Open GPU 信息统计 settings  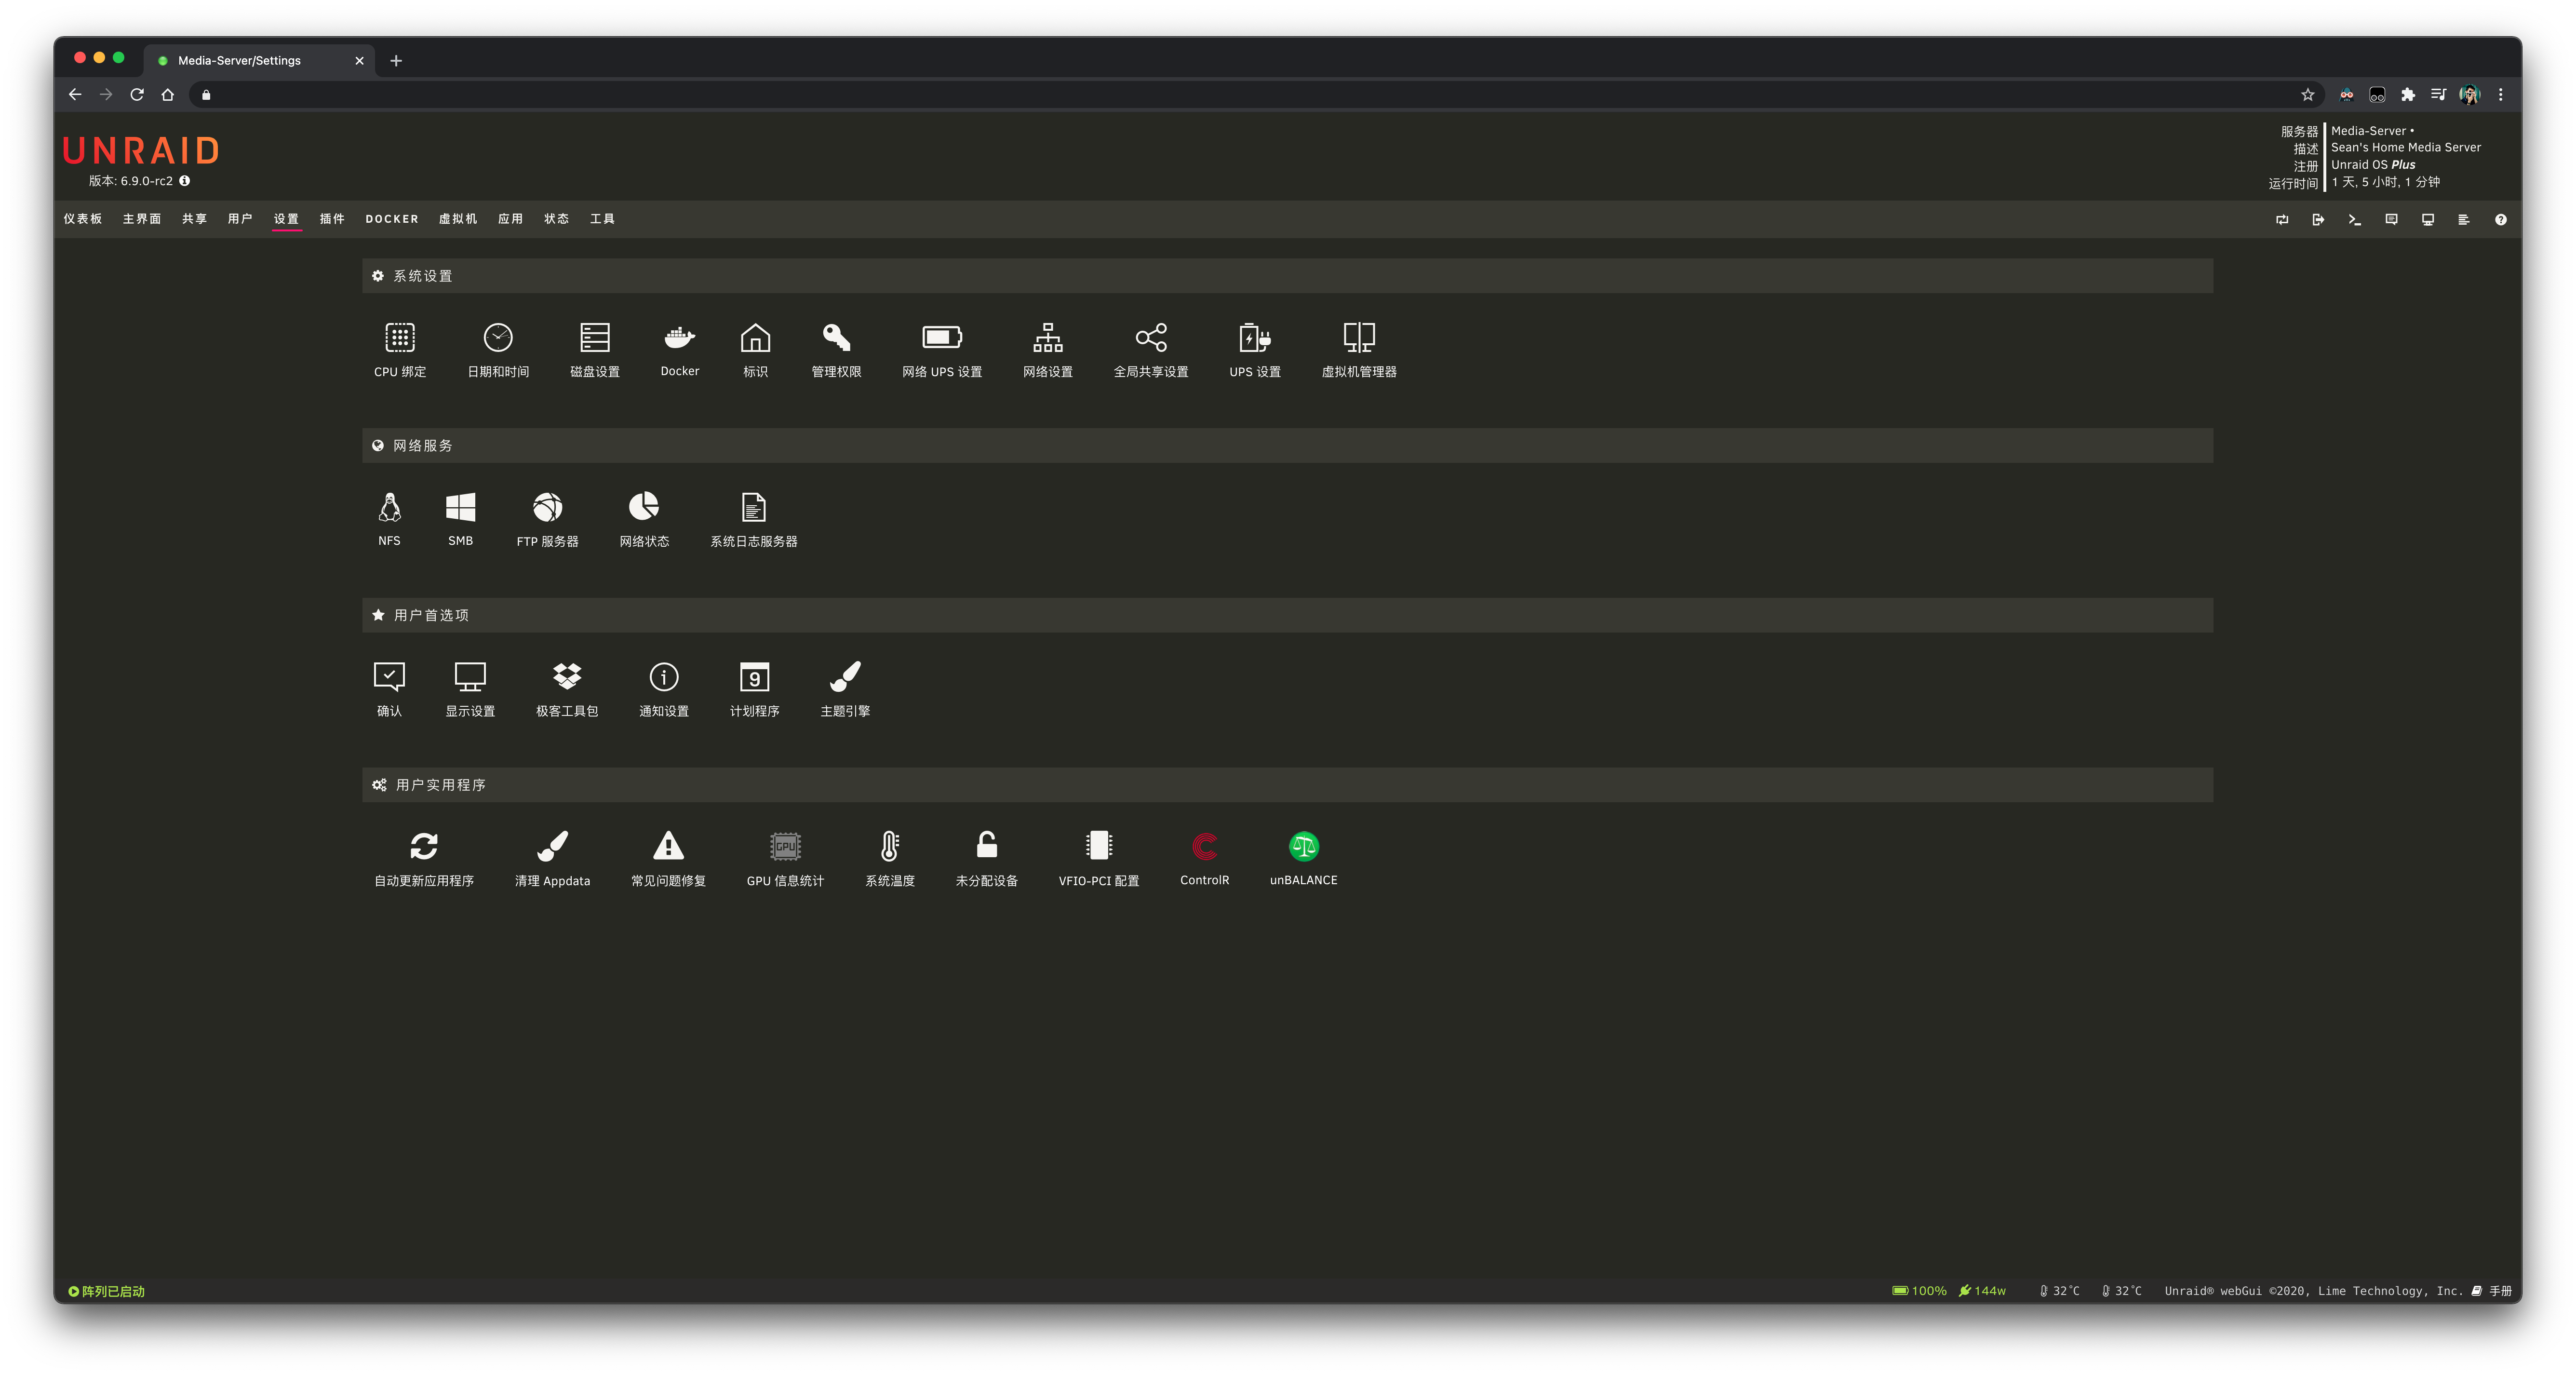785,847
